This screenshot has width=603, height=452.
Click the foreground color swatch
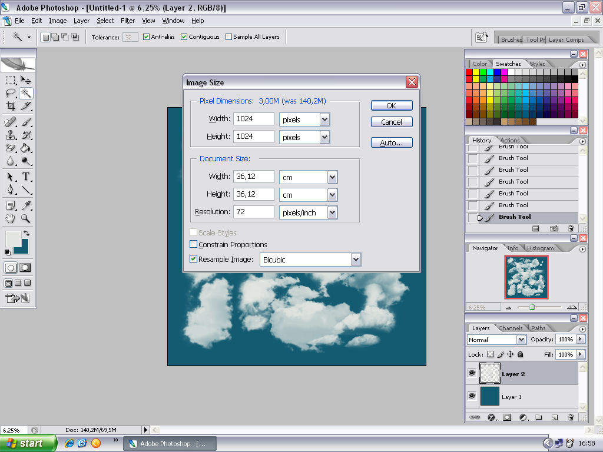click(x=13, y=239)
